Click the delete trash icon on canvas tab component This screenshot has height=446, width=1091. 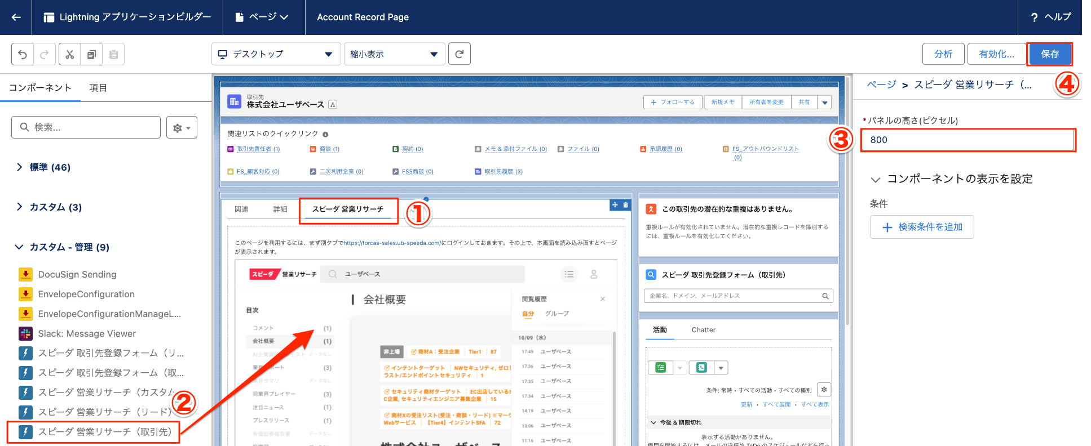625,205
